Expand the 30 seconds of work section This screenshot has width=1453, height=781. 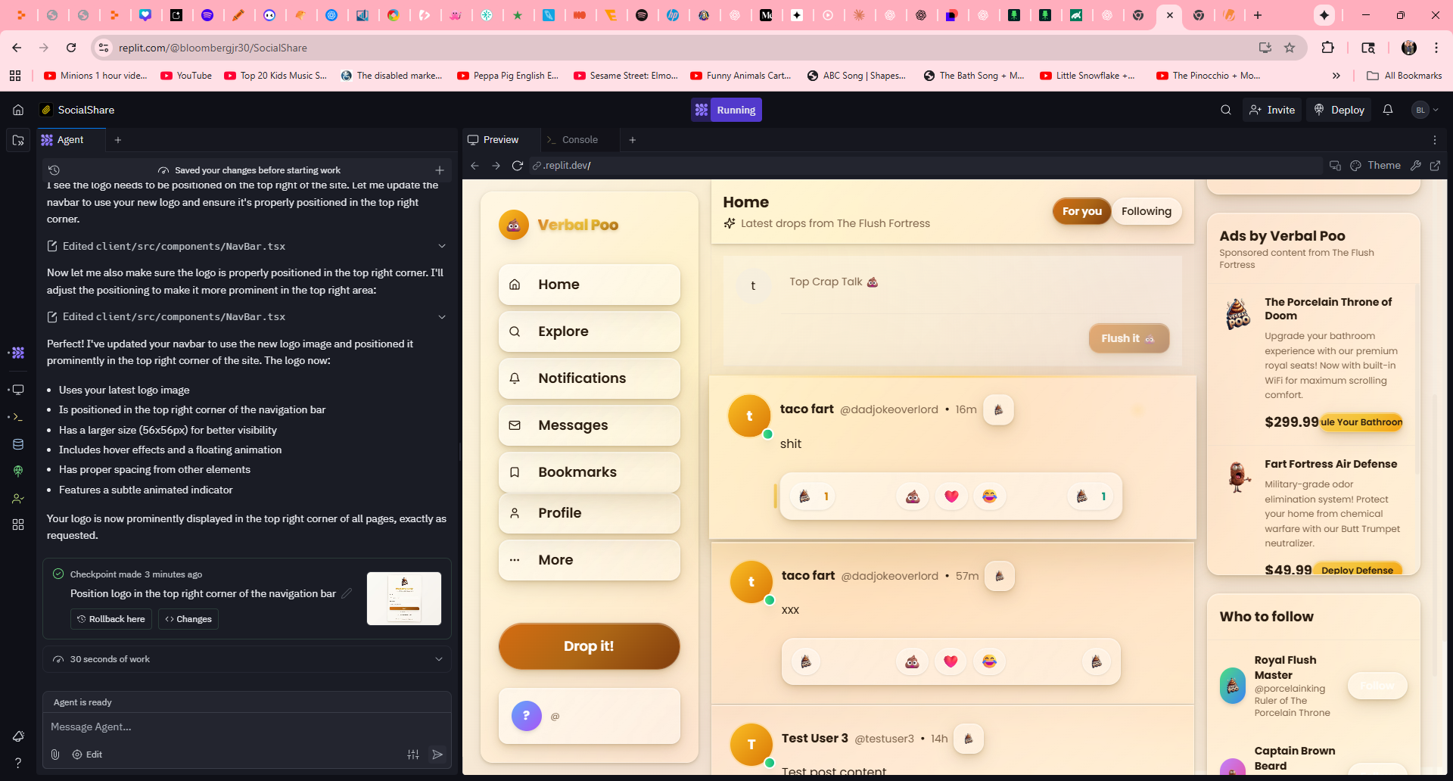click(439, 659)
